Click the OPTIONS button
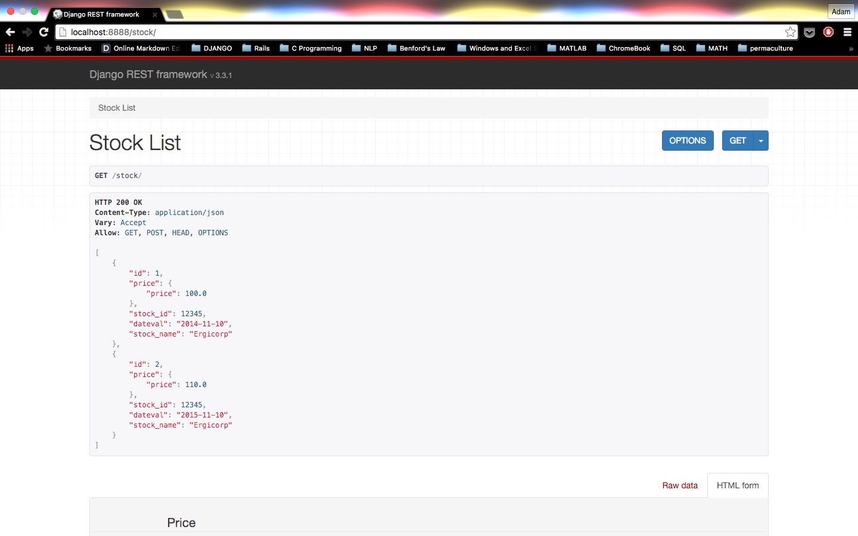Viewport: 858px width, 536px height. tap(688, 141)
